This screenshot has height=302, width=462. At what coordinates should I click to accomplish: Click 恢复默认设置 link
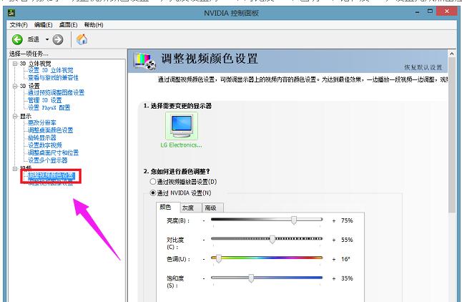point(423,67)
